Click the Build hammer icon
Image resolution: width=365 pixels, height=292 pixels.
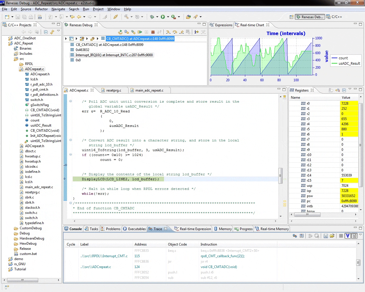tap(126, 17)
